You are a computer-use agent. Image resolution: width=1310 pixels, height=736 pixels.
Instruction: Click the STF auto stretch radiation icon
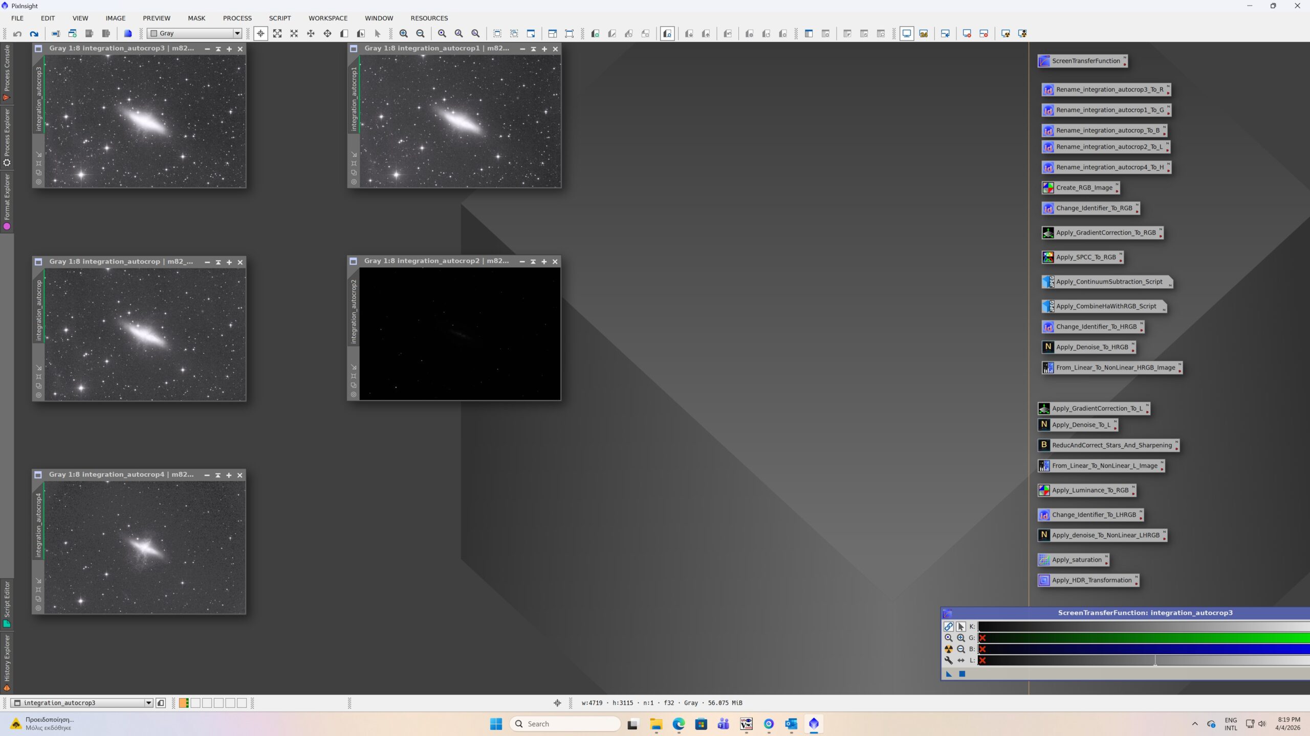[948, 649]
